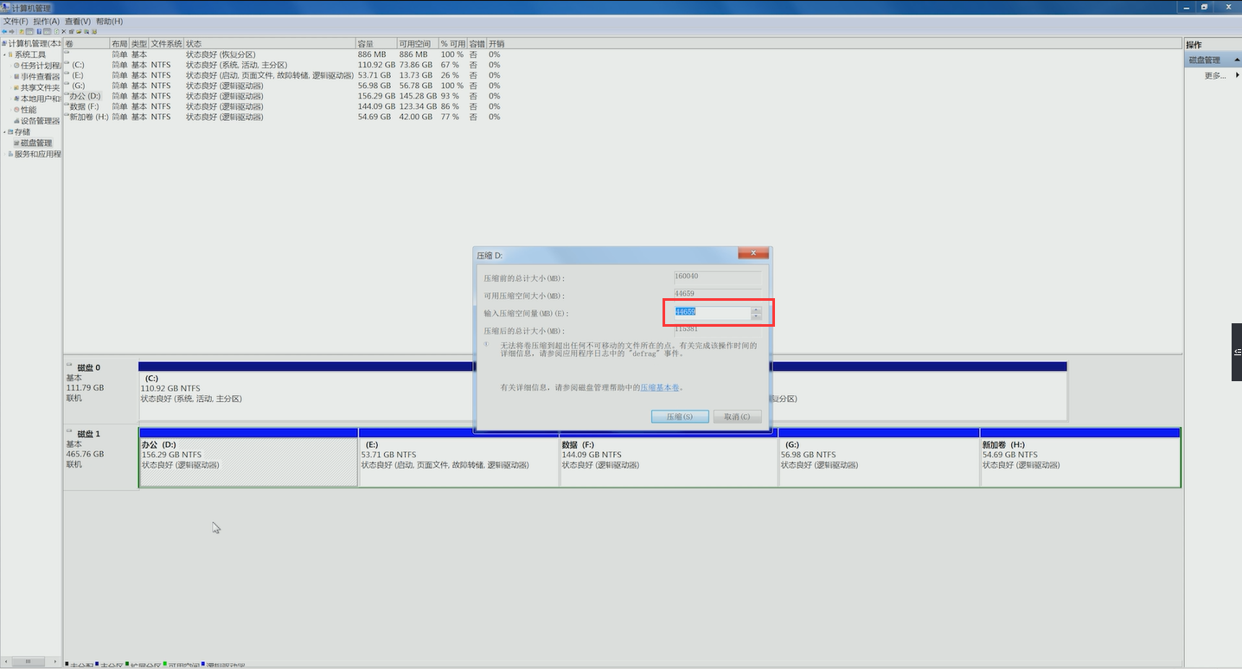Expand the 任务计划程序 node arrow
1242x669 pixels.
(x=10, y=65)
